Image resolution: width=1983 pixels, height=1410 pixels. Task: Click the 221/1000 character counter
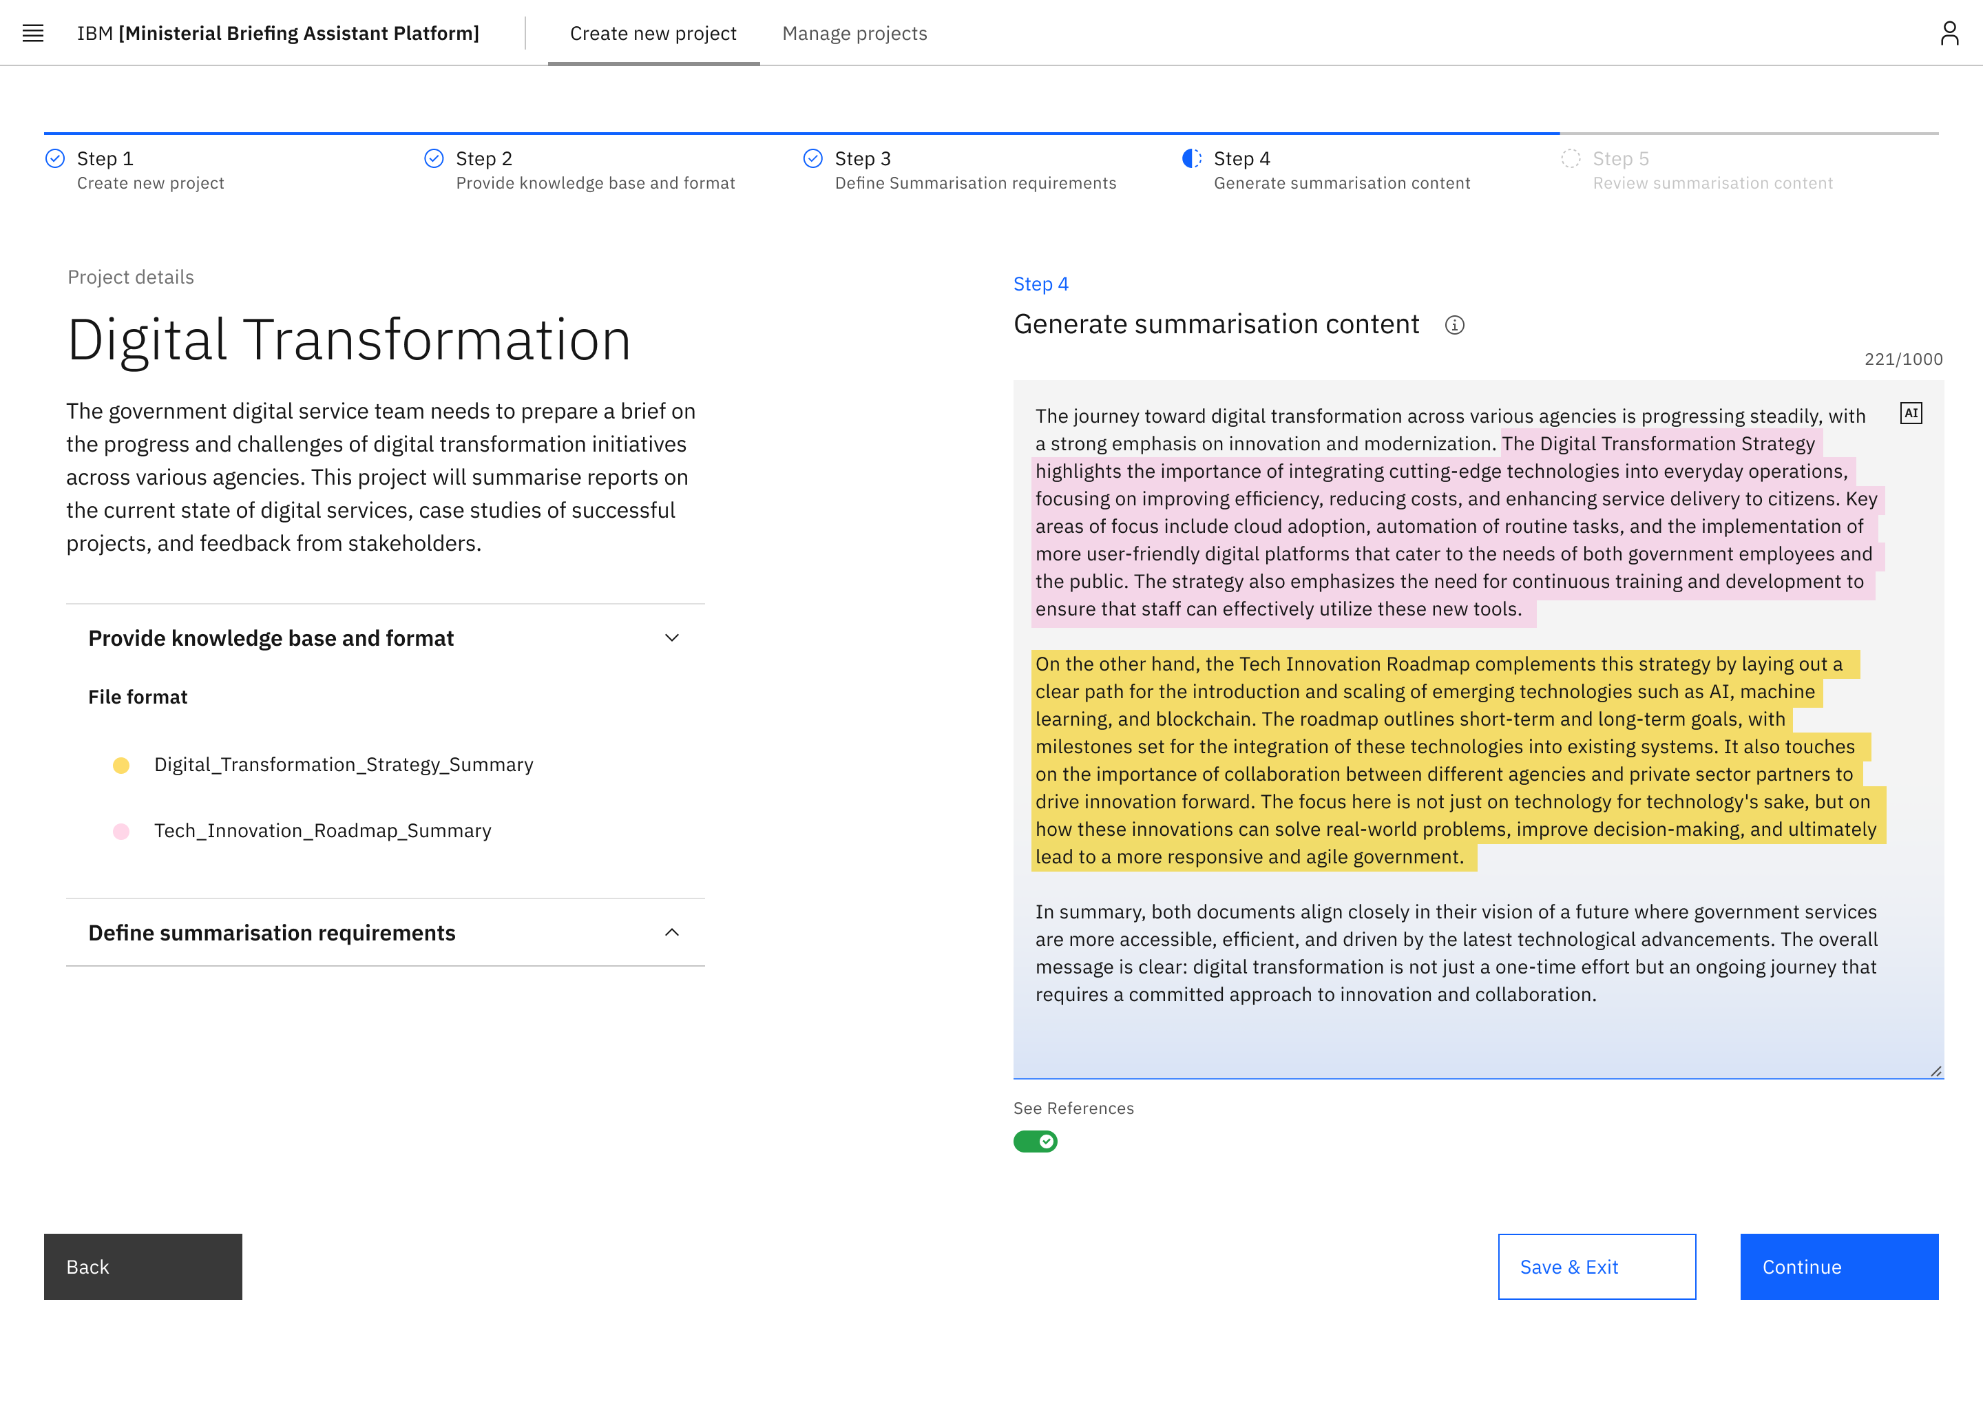pos(1903,359)
